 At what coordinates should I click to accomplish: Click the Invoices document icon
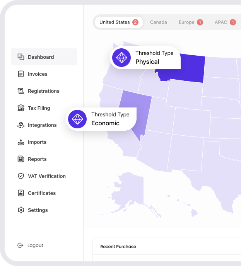point(21,74)
